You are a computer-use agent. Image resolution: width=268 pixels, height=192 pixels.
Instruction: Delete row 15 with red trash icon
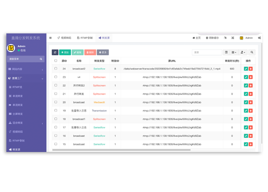pyautogui.click(x=251, y=144)
